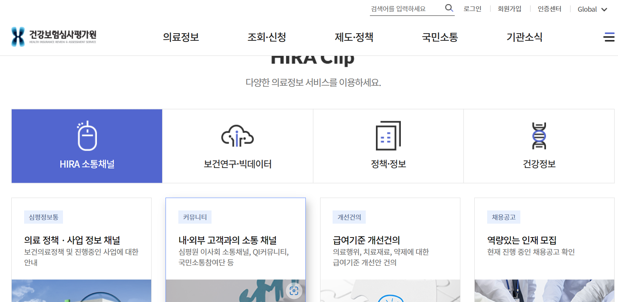The image size is (618, 302).
Task: Click description starting 심평원 이사회 소통채널
Action: point(234,257)
